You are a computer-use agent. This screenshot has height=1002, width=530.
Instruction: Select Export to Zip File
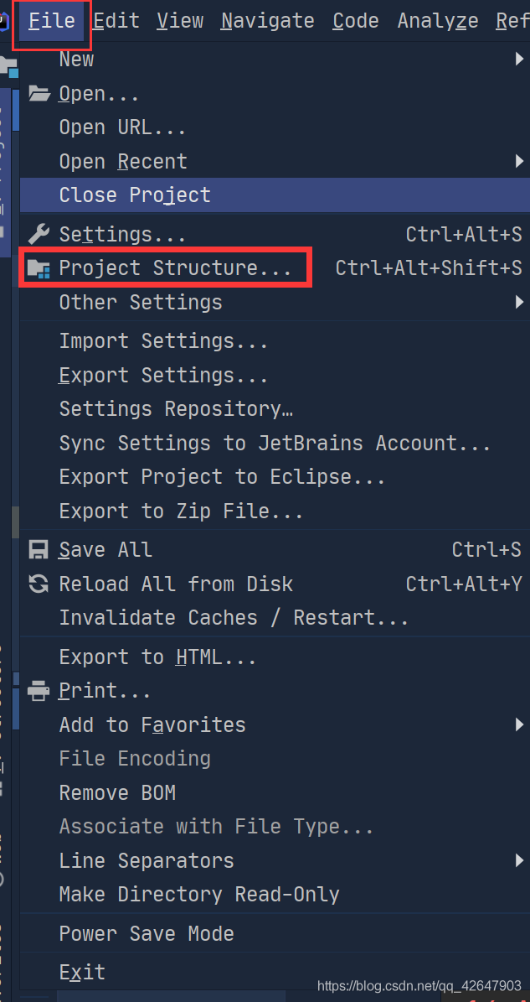click(181, 511)
